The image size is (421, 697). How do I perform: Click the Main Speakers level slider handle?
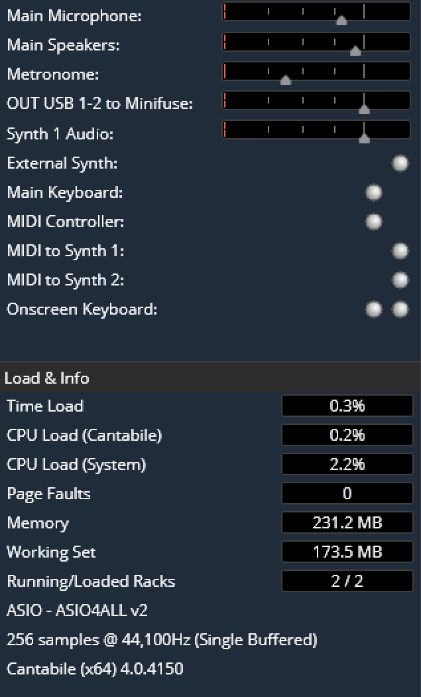click(x=355, y=50)
